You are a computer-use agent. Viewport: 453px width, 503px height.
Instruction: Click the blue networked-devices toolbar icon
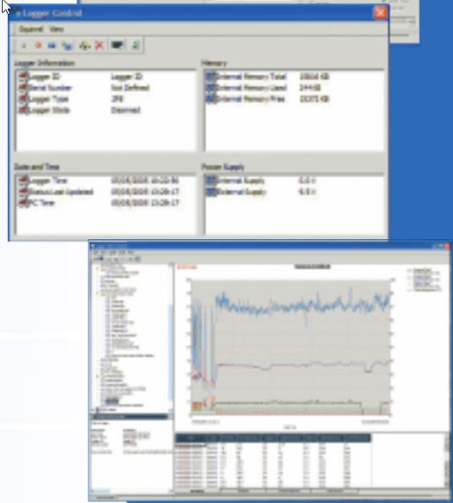point(68,46)
